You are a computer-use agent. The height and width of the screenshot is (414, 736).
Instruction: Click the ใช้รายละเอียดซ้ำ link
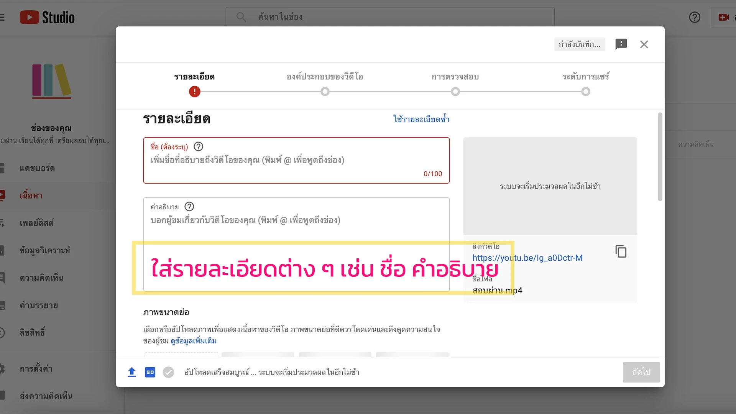coord(421,119)
